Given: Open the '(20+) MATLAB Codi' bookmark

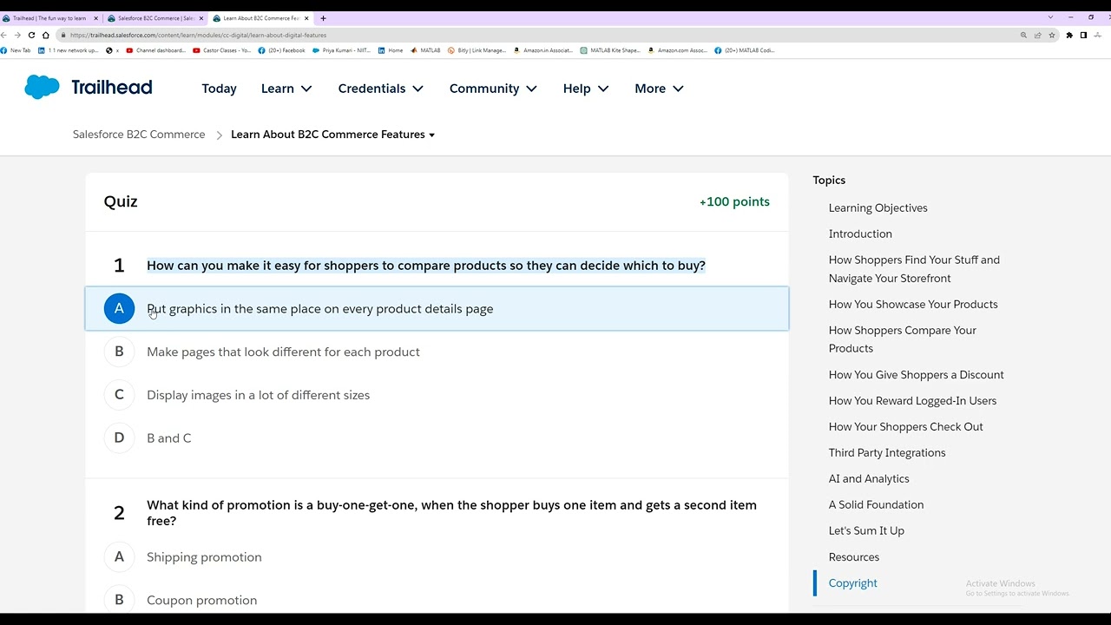Looking at the screenshot, I should [x=745, y=50].
